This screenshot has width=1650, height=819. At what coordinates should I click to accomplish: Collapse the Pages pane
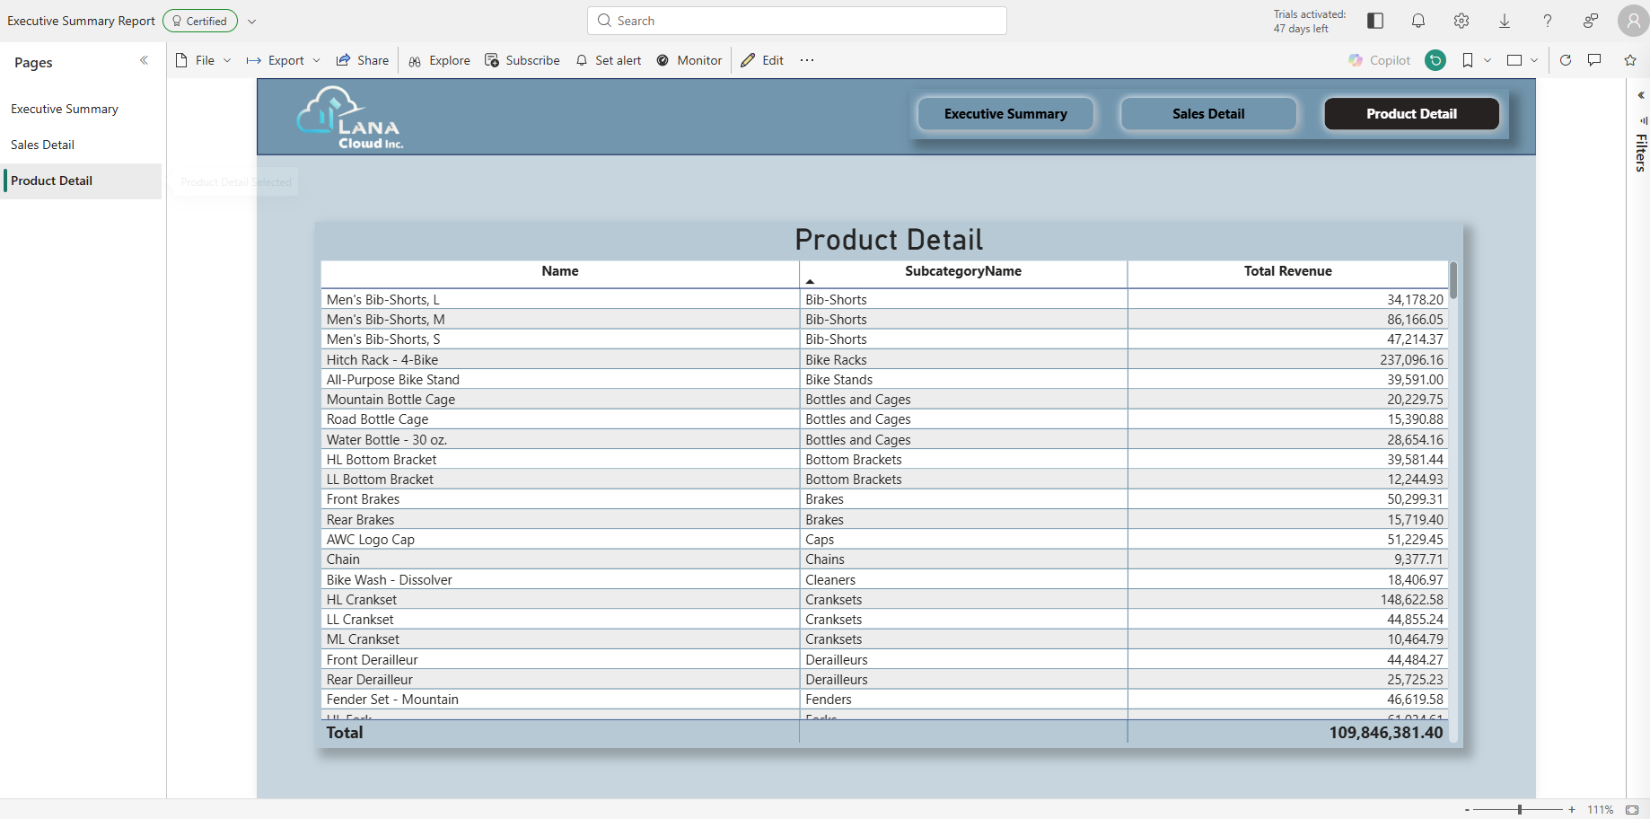pos(144,60)
